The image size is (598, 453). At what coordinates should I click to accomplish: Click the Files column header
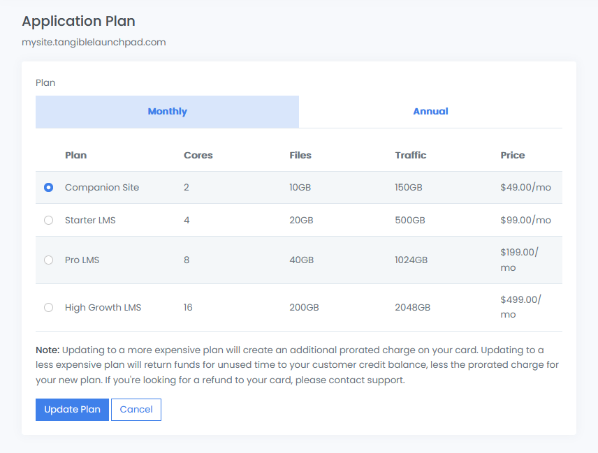(x=300, y=156)
